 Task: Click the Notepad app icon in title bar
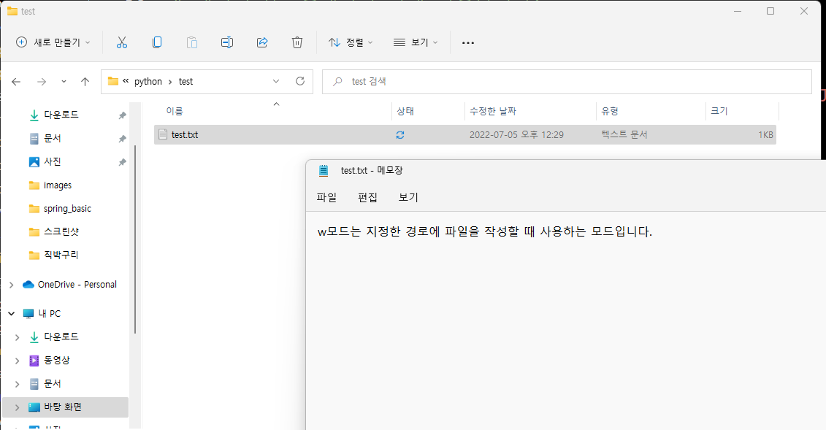[324, 171]
